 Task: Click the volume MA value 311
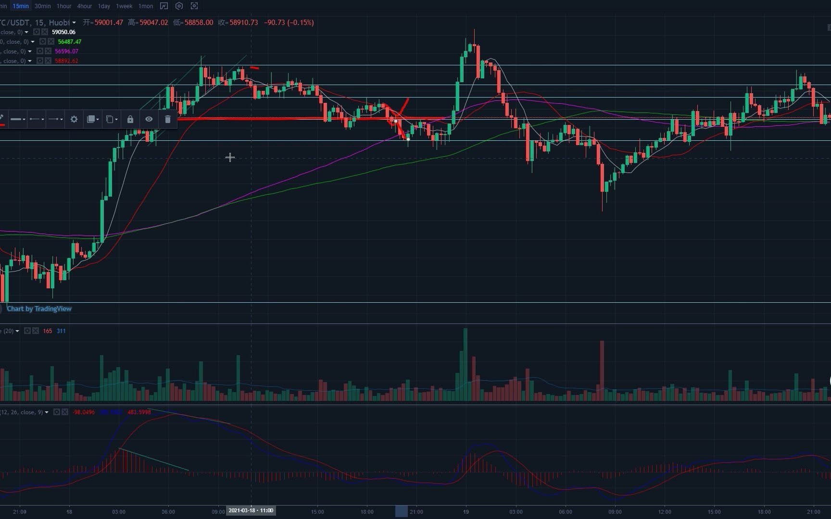[x=61, y=331]
